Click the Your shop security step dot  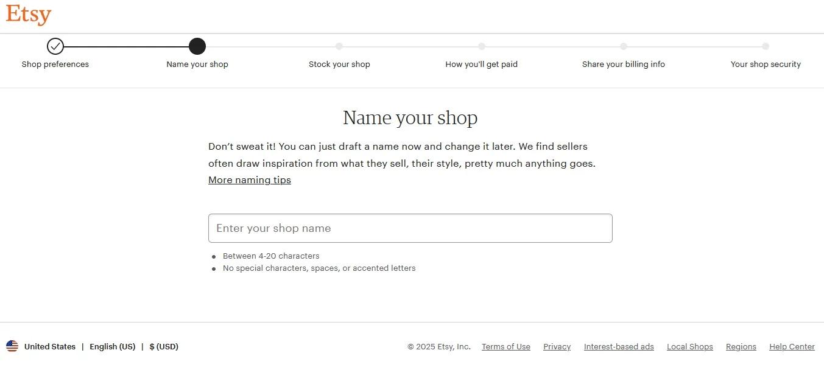[766, 46]
